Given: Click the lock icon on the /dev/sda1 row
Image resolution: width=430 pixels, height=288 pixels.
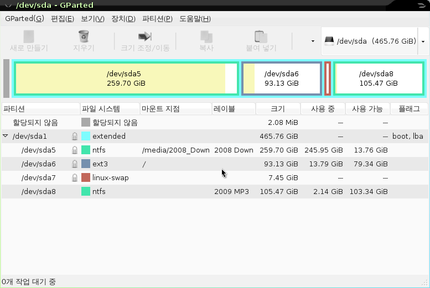Looking at the screenshot, I should [x=75, y=136].
